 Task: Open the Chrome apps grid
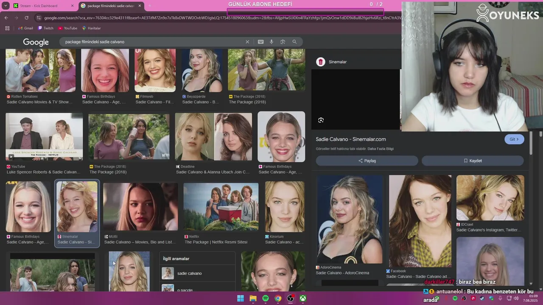click(7, 28)
